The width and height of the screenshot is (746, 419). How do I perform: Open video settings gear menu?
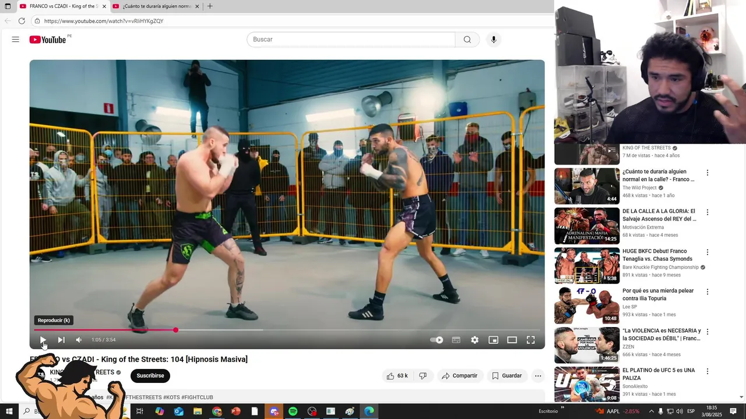(475, 340)
